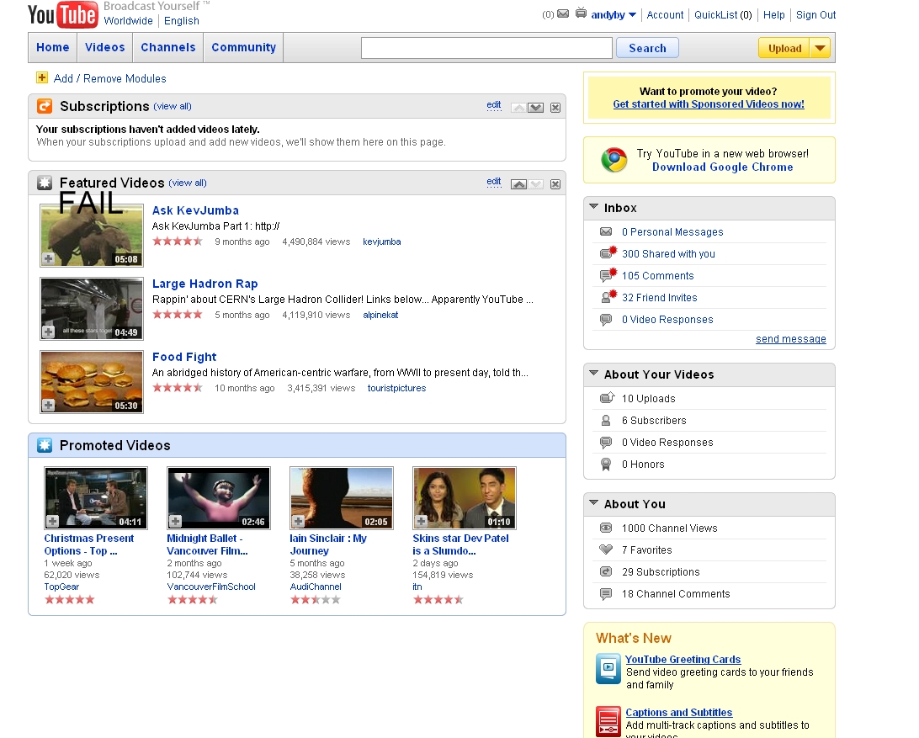The image size is (919, 738).
Task: Close the Subscriptions module
Action: click(555, 107)
